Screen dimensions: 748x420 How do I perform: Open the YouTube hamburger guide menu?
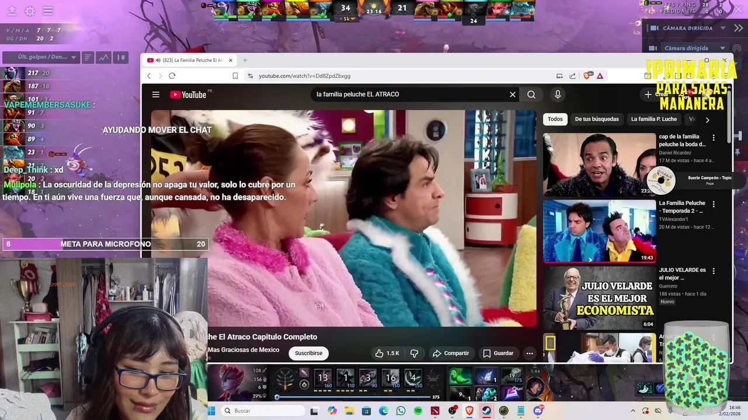coord(156,94)
